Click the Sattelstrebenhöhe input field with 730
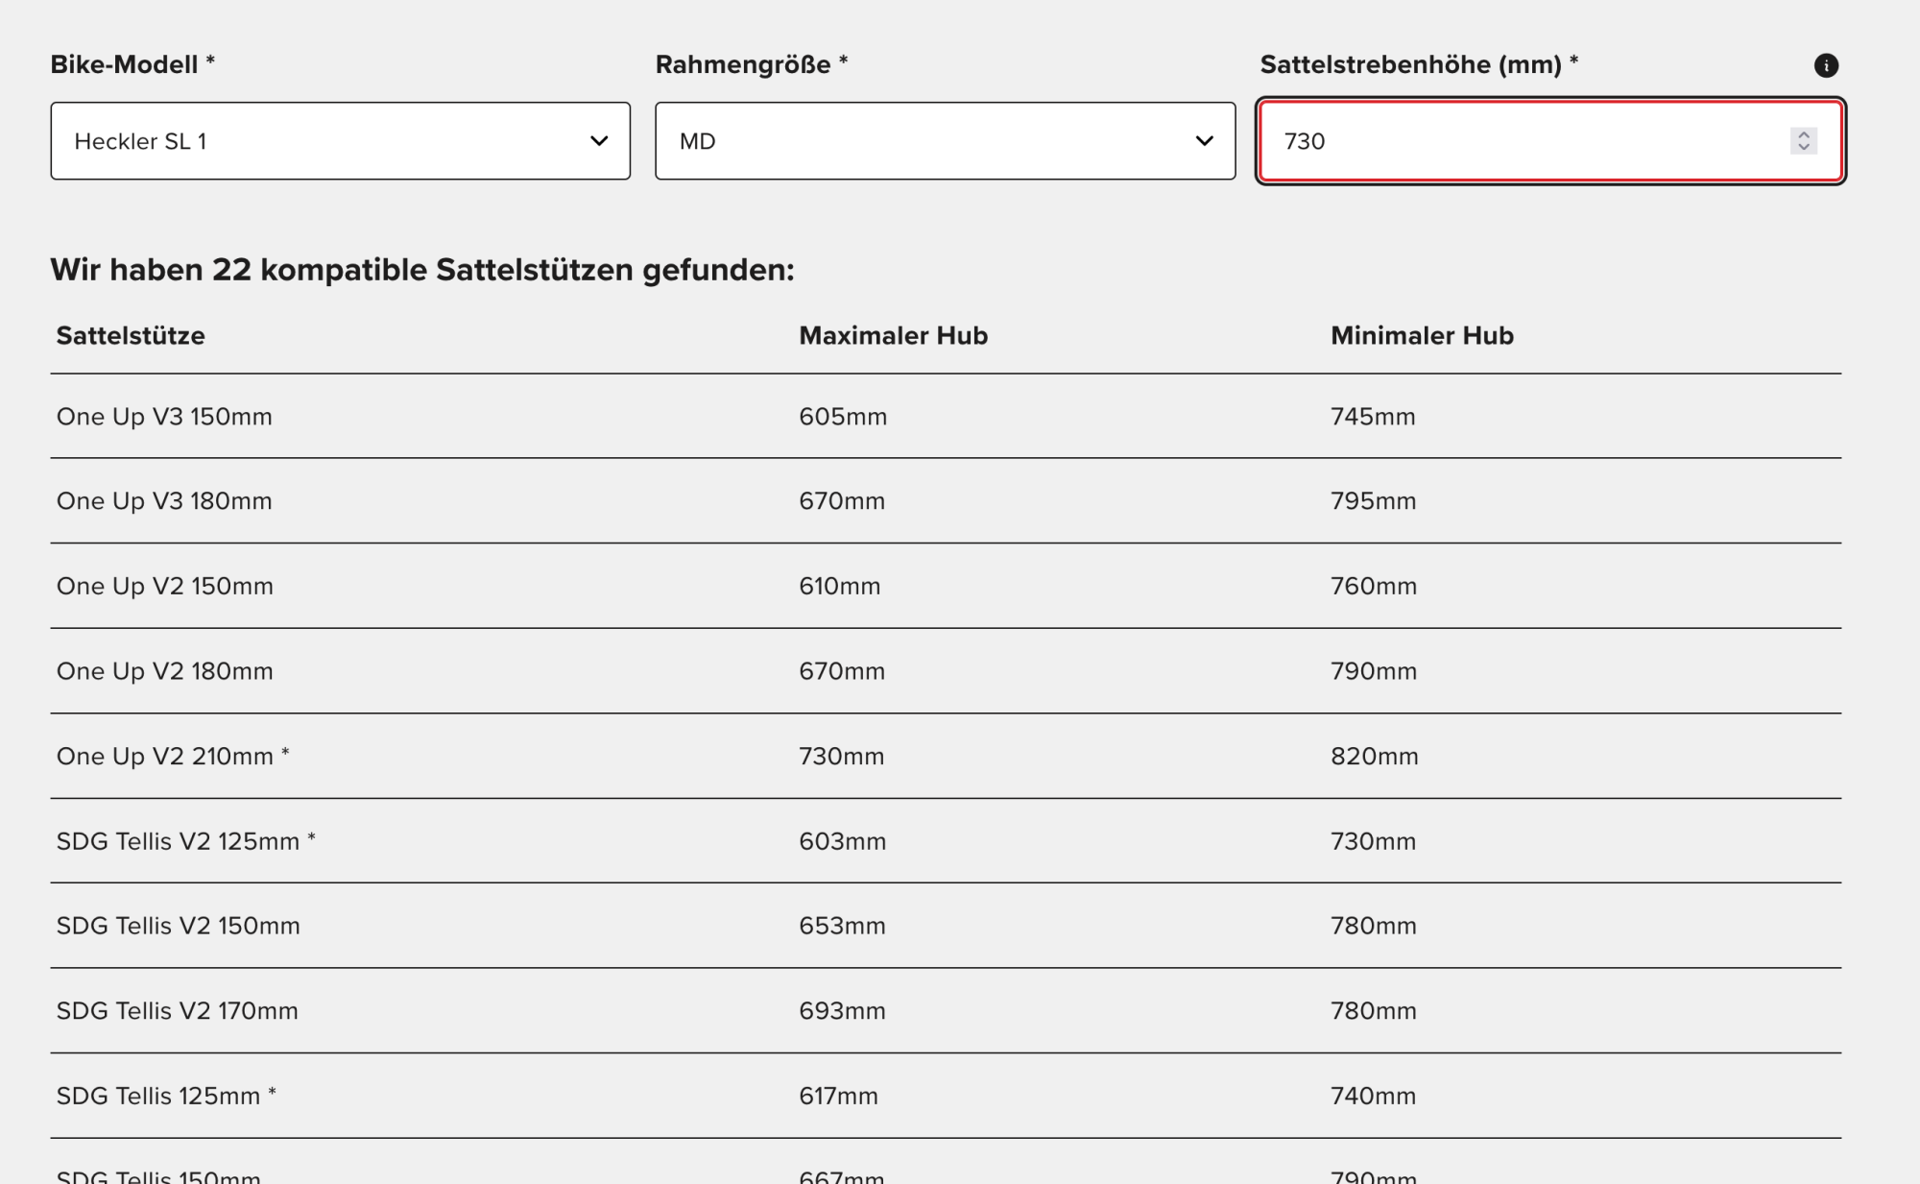Screen dimensions: 1920x1184 pos(1550,141)
